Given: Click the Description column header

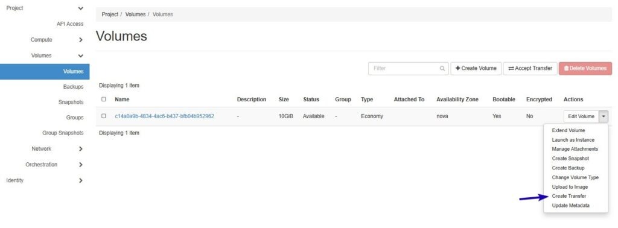Looking at the screenshot, I should coord(252,100).
